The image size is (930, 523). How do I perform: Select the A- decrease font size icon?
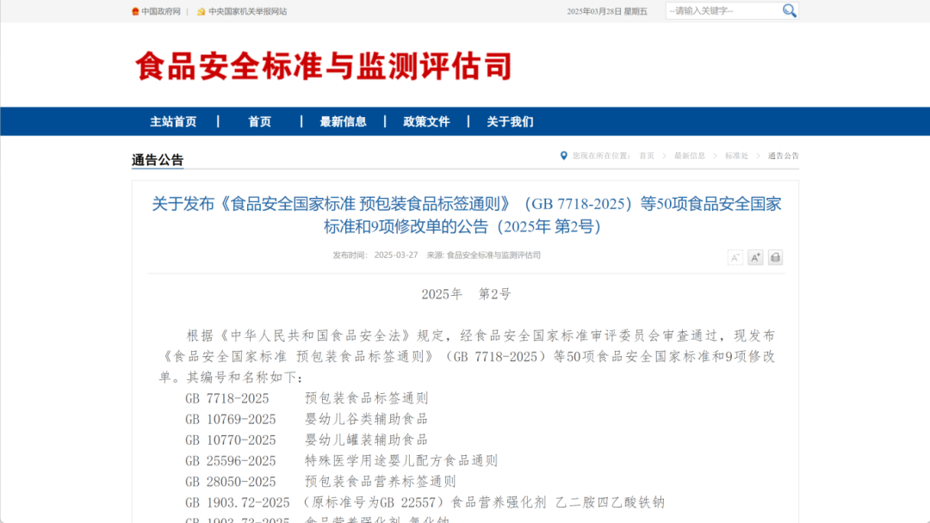coord(735,257)
